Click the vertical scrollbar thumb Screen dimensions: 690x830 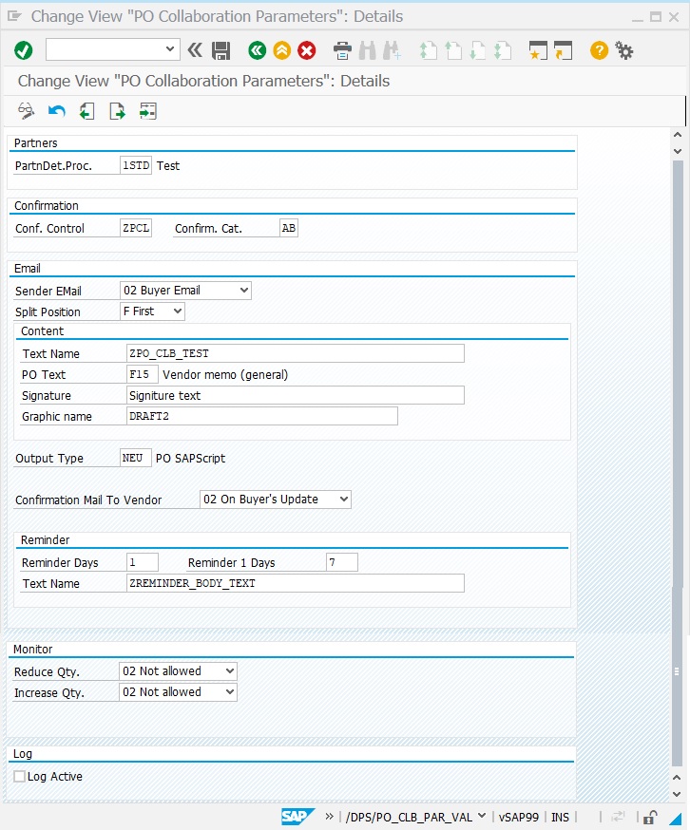click(678, 463)
